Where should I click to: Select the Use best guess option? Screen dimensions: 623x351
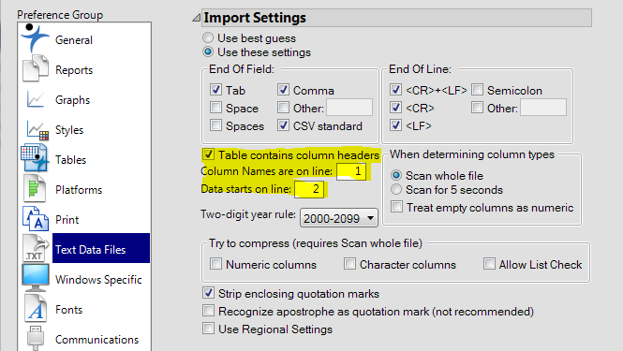click(208, 37)
